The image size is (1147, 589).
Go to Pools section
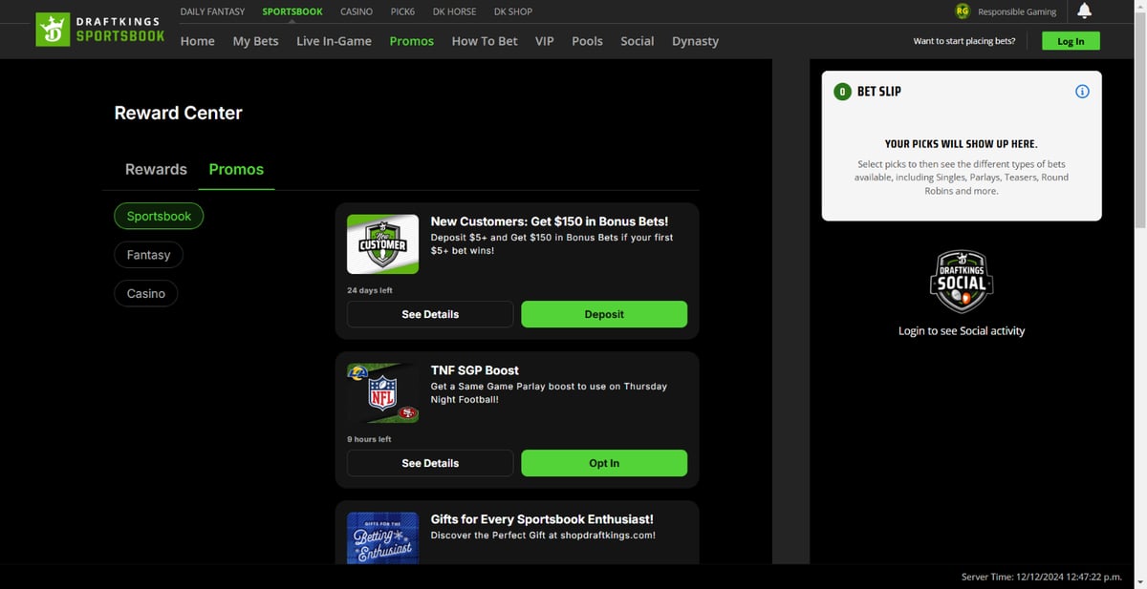pos(587,41)
